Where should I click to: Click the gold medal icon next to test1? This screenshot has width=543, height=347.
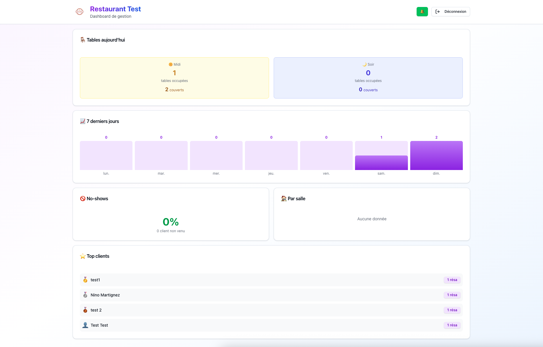click(85, 280)
